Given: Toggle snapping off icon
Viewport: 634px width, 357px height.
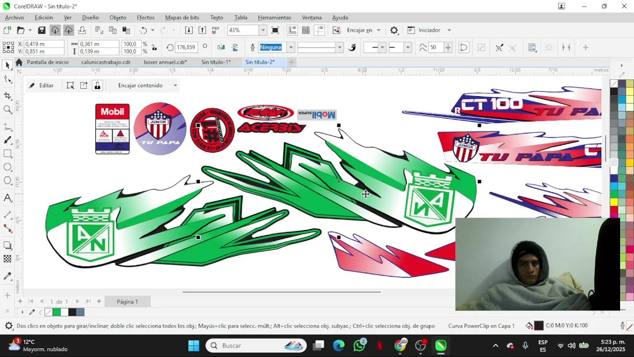Looking at the screenshot, I should tap(336, 30).
